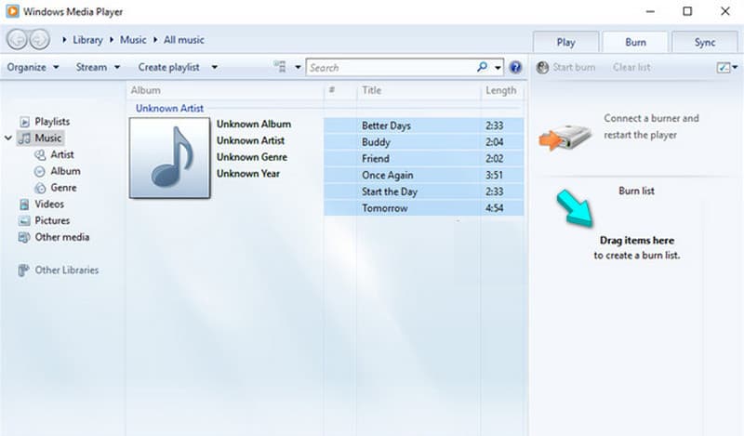Expand the Burn options dropdown arrow
The image size is (744, 436).
pyautogui.click(x=735, y=67)
